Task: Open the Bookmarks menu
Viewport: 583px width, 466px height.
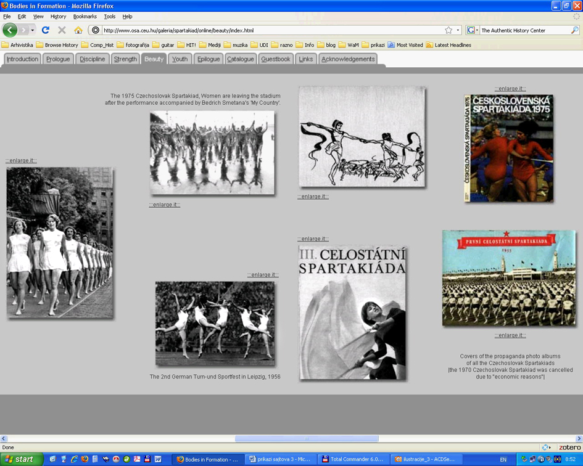Action: pos(85,17)
